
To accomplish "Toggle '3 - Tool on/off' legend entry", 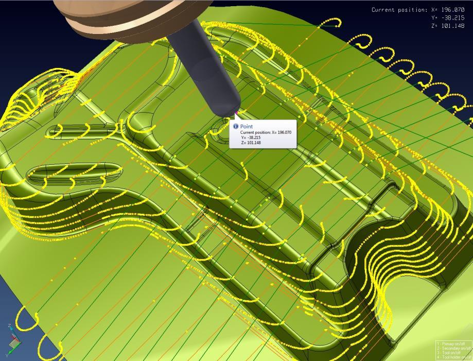I will [x=449, y=353].
